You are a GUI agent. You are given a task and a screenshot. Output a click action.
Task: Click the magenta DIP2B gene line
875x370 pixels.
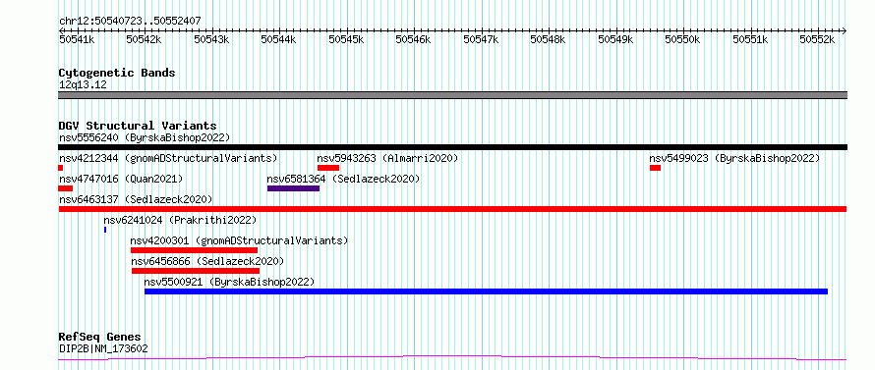point(452,358)
